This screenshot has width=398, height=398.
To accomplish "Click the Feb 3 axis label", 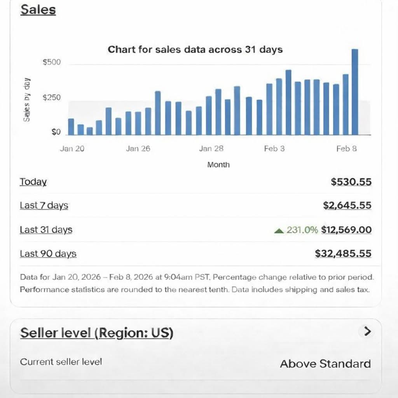I will pos(274,149).
